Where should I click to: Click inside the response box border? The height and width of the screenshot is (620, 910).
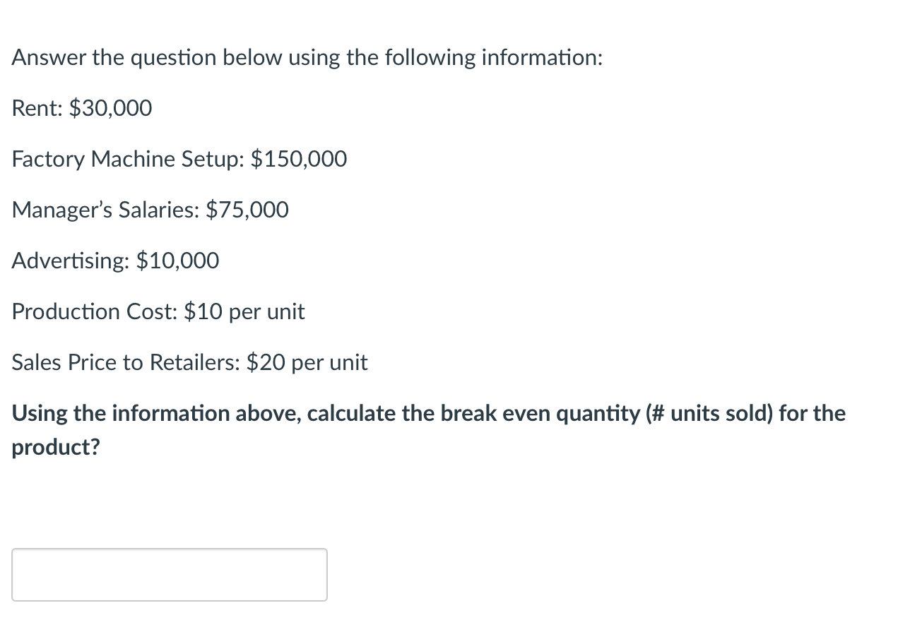click(x=170, y=574)
